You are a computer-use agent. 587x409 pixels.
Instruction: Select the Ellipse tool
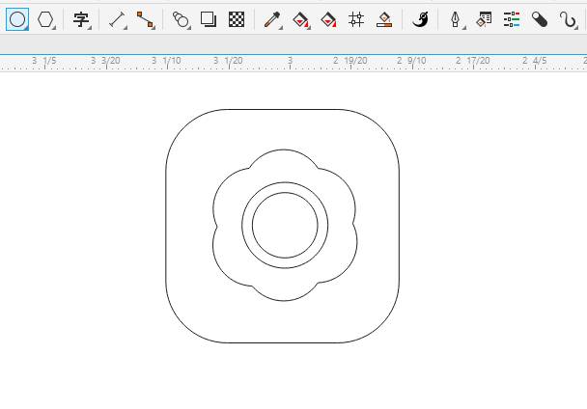17,19
